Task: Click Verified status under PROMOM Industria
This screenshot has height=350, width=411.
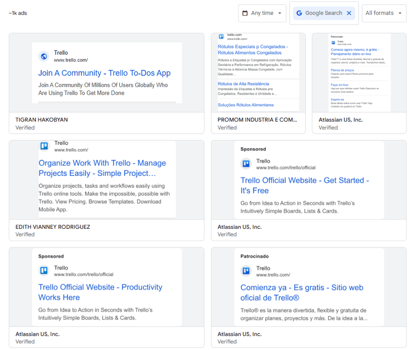Action: pos(227,127)
